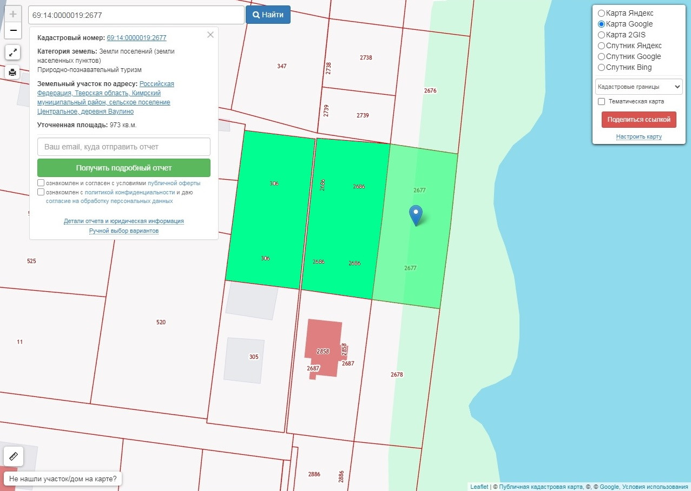This screenshot has height=491, width=691.
Task: Click Не нашли участок/дом на карте? prompt
Action: pos(63,479)
